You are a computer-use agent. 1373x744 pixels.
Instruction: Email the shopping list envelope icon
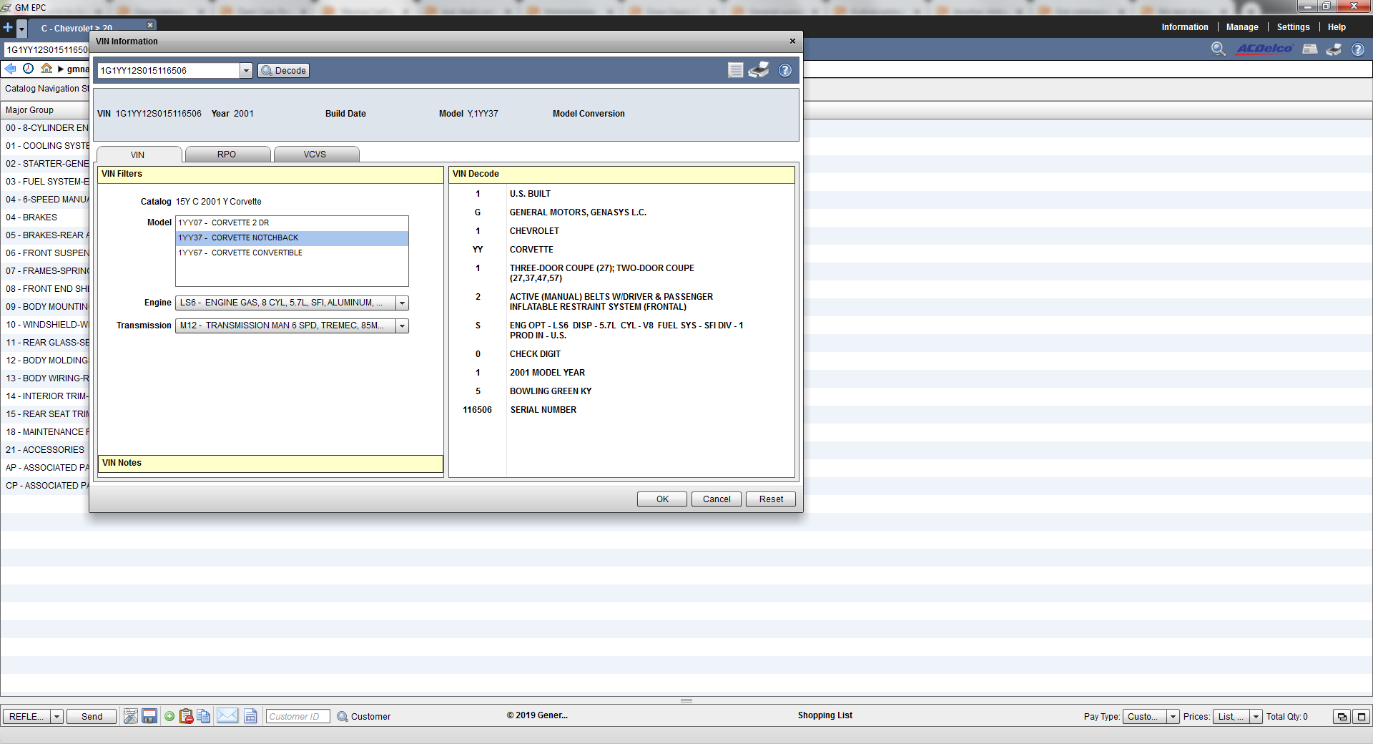click(x=227, y=715)
